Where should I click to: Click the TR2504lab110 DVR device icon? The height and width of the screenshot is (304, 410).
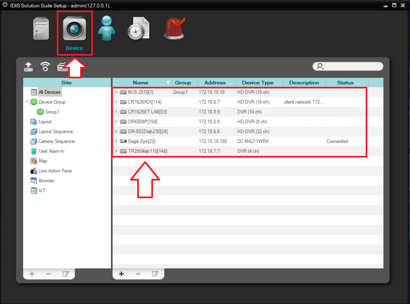tap(123, 151)
